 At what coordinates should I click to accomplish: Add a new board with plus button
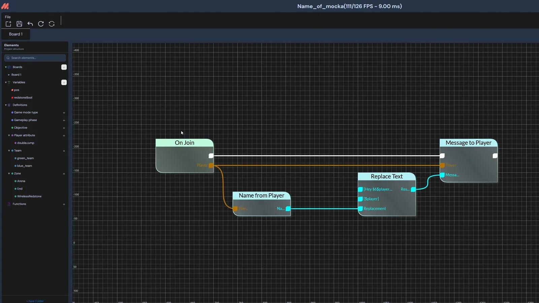(64, 67)
